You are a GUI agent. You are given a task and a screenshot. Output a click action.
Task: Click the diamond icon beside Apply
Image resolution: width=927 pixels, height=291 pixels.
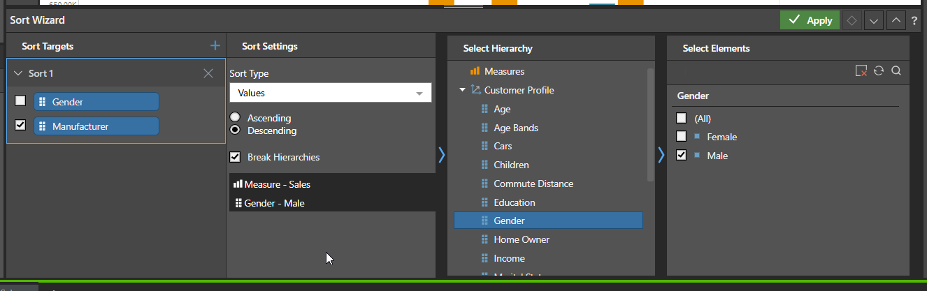pos(851,21)
